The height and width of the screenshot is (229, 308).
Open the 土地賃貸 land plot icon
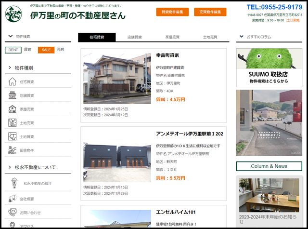(x=12, y=136)
